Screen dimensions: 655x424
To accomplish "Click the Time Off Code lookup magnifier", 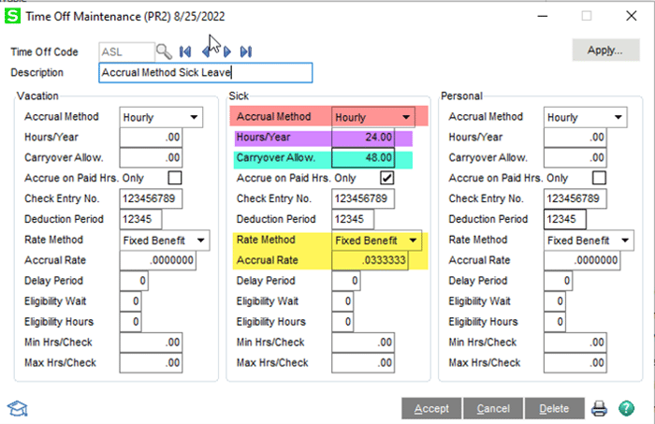I will coord(165,51).
